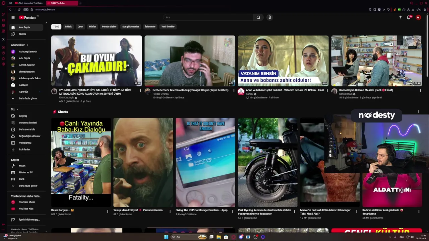Open the Windows Start button
The height and width of the screenshot is (241, 429).
[x=166, y=237]
